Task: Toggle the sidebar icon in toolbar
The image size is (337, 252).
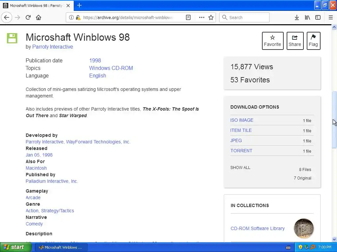Action: 318,17
